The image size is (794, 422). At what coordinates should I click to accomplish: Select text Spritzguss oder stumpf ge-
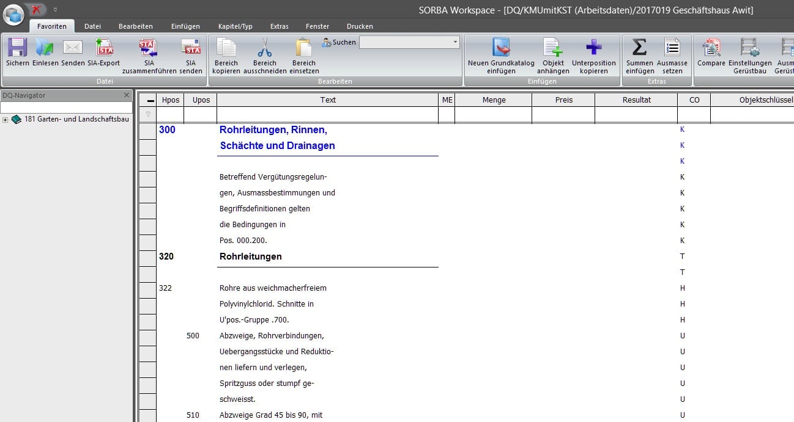tap(267, 384)
